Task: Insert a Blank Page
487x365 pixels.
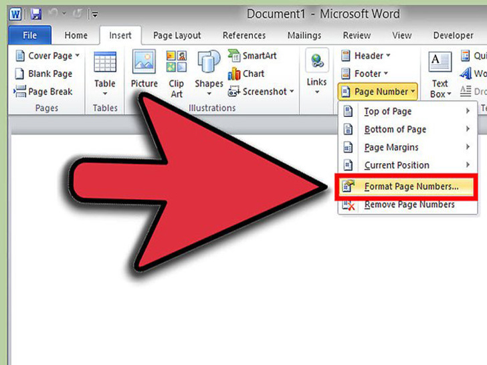Action: click(43, 74)
